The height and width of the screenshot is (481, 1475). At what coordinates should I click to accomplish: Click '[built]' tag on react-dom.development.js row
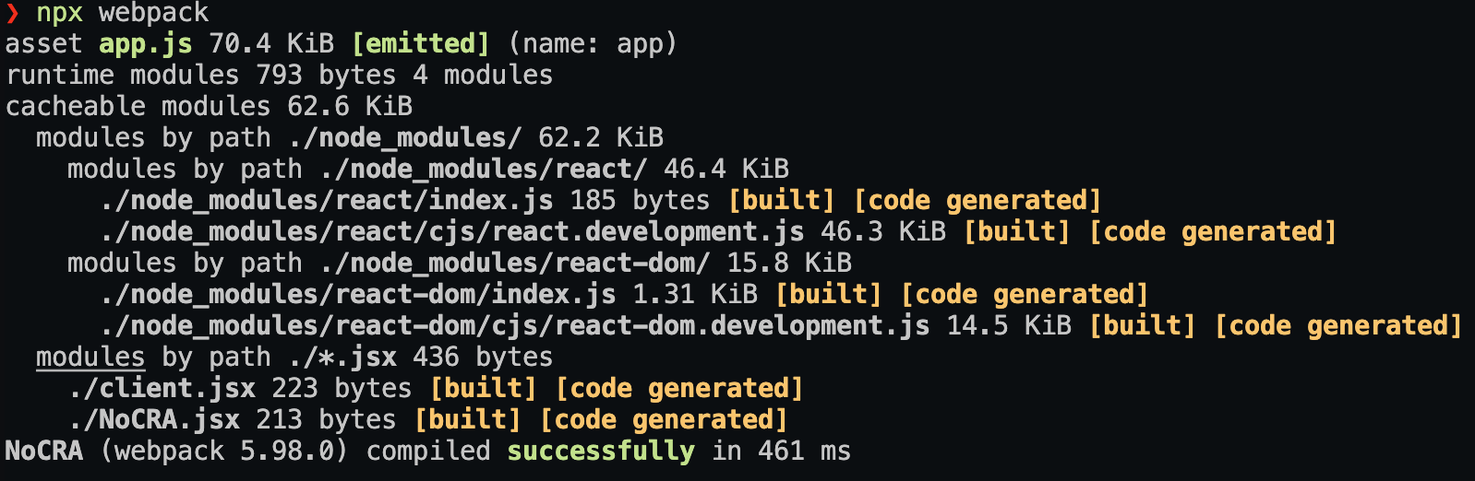point(1143,326)
